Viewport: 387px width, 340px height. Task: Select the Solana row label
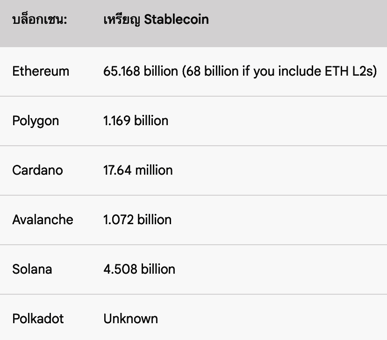32,269
